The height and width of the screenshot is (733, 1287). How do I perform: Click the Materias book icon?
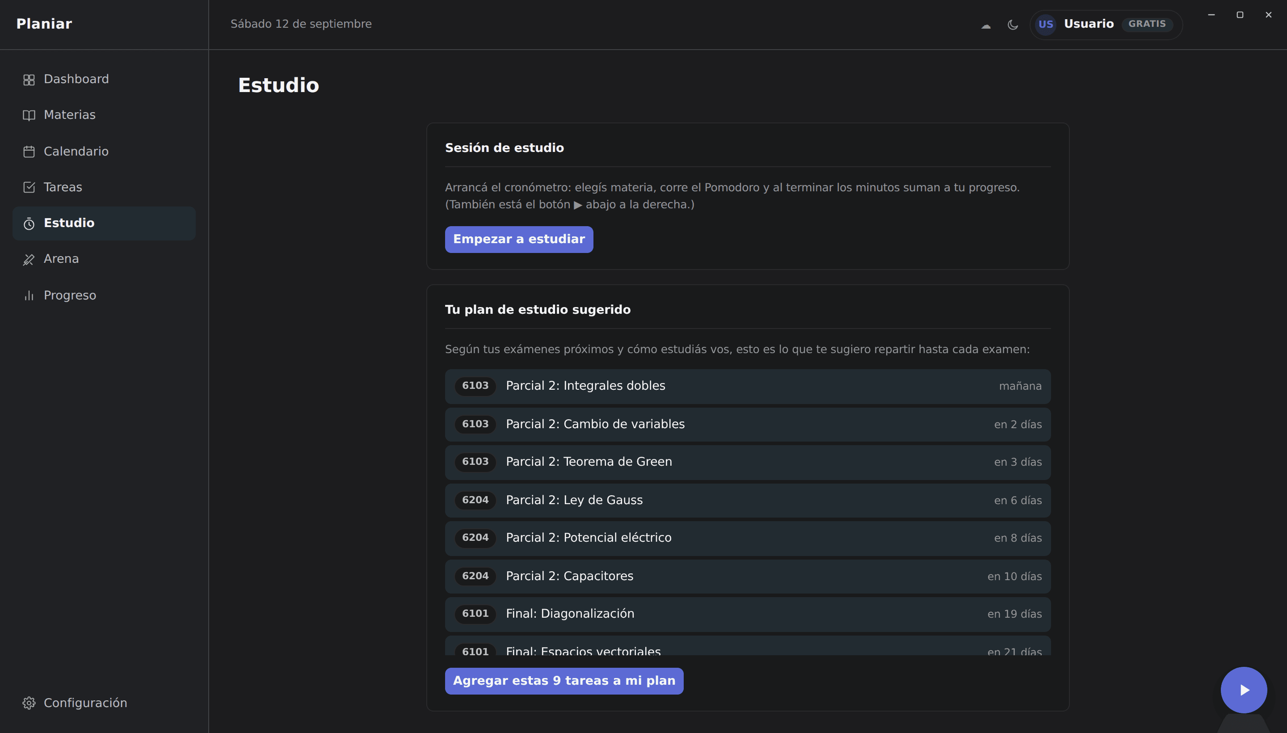pos(29,115)
